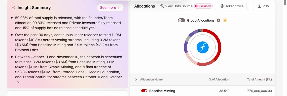Image resolution: width=287 pixels, height=96 pixels.
Task: Click the 770,000,000.00 total amount
Action: pyautogui.click(x=259, y=91)
